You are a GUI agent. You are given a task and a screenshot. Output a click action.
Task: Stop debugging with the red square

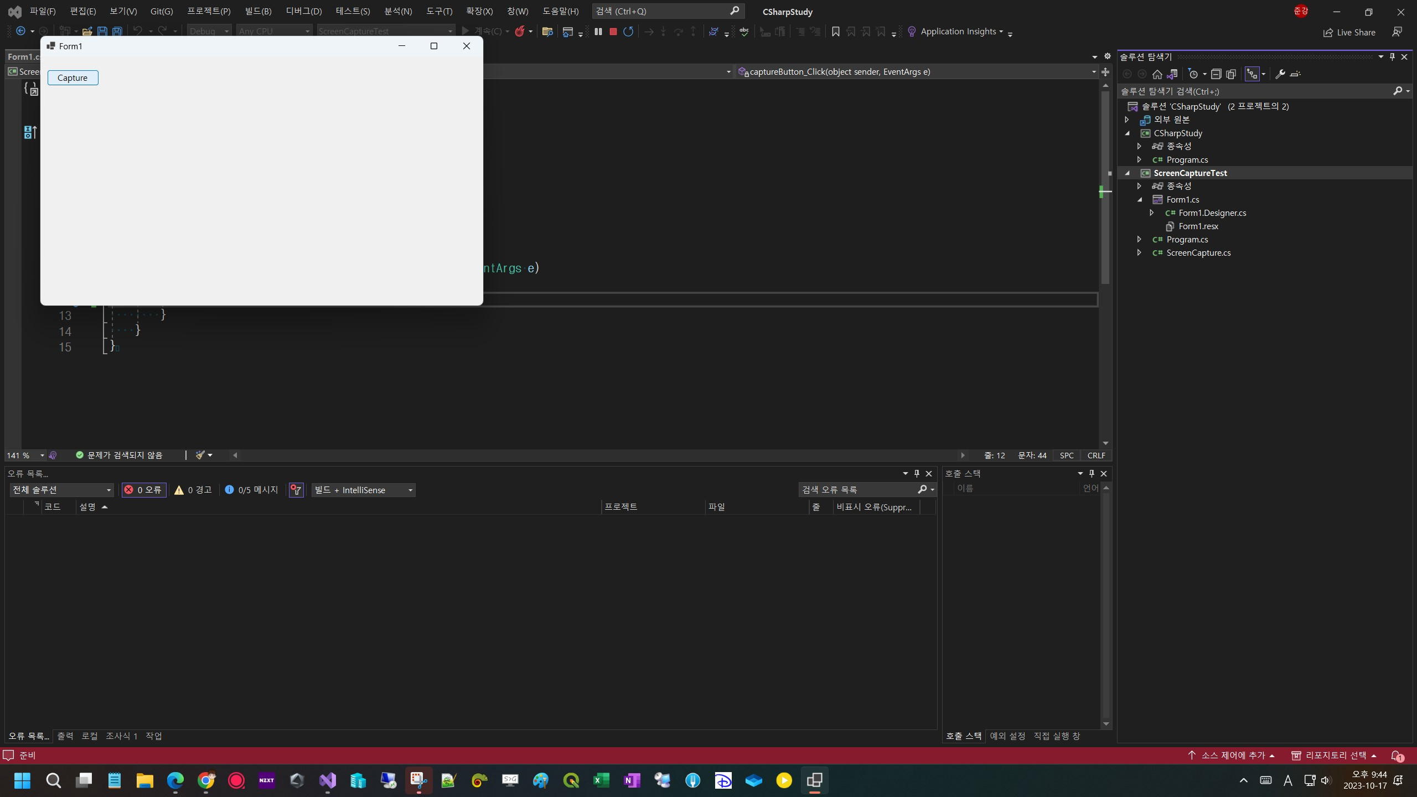point(613,32)
